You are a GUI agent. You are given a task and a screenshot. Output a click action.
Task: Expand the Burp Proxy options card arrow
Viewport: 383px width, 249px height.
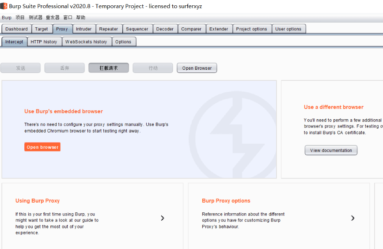pyautogui.click(x=353, y=218)
